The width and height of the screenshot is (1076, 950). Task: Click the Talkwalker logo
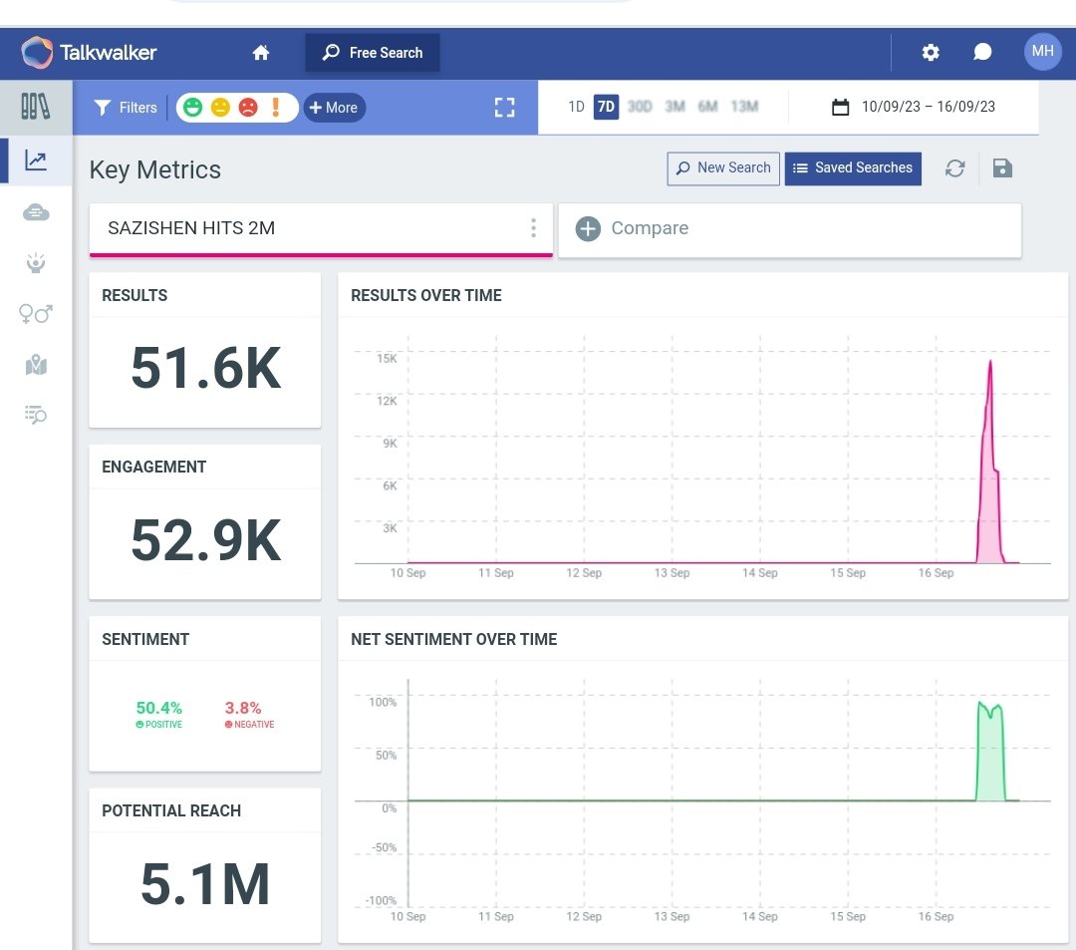pyautogui.click(x=89, y=53)
